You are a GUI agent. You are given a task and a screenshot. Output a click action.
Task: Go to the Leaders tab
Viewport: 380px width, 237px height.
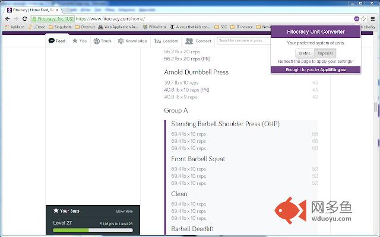click(166, 41)
